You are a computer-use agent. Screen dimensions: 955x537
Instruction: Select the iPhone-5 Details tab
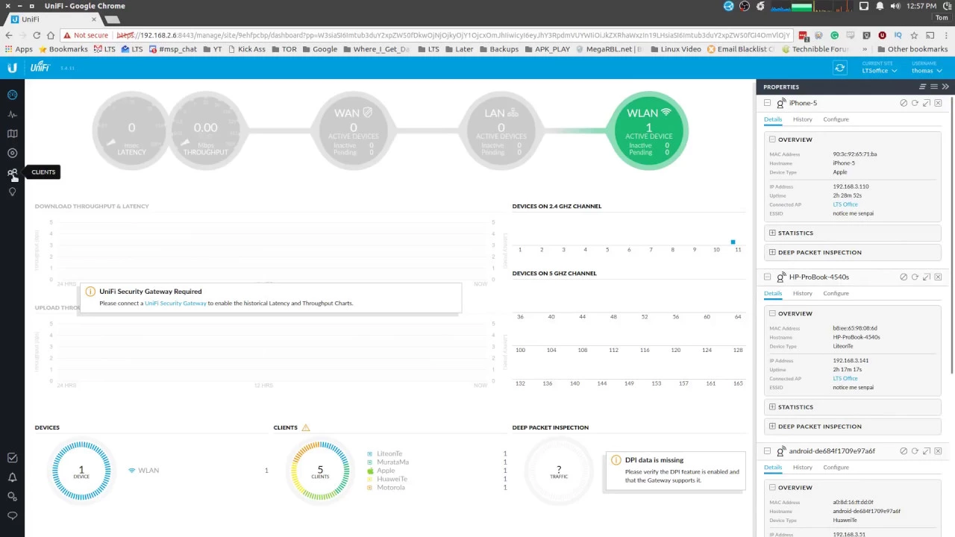pyautogui.click(x=773, y=119)
